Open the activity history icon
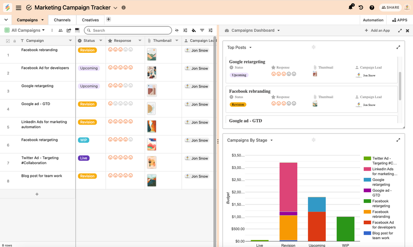The width and height of the screenshot is (413, 247). coord(361,7)
